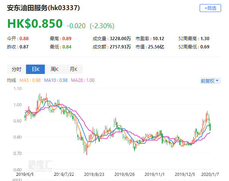The width and height of the screenshot is (229, 181).
Task: Click the 52周最高 value 1.30
Action: click(x=205, y=39)
